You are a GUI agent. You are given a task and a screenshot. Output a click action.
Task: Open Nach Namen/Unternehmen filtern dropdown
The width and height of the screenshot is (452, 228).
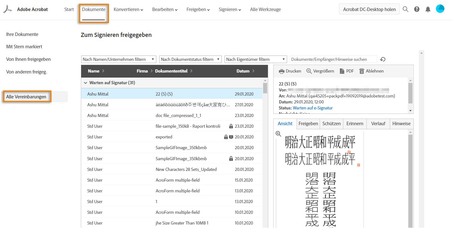pos(119,59)
